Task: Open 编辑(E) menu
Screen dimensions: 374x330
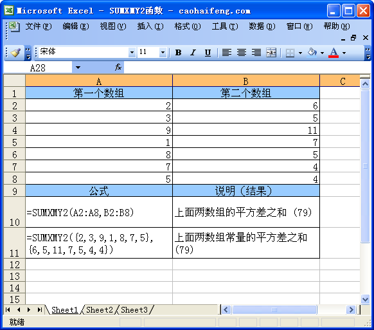Action: click(x=76, y=26)
